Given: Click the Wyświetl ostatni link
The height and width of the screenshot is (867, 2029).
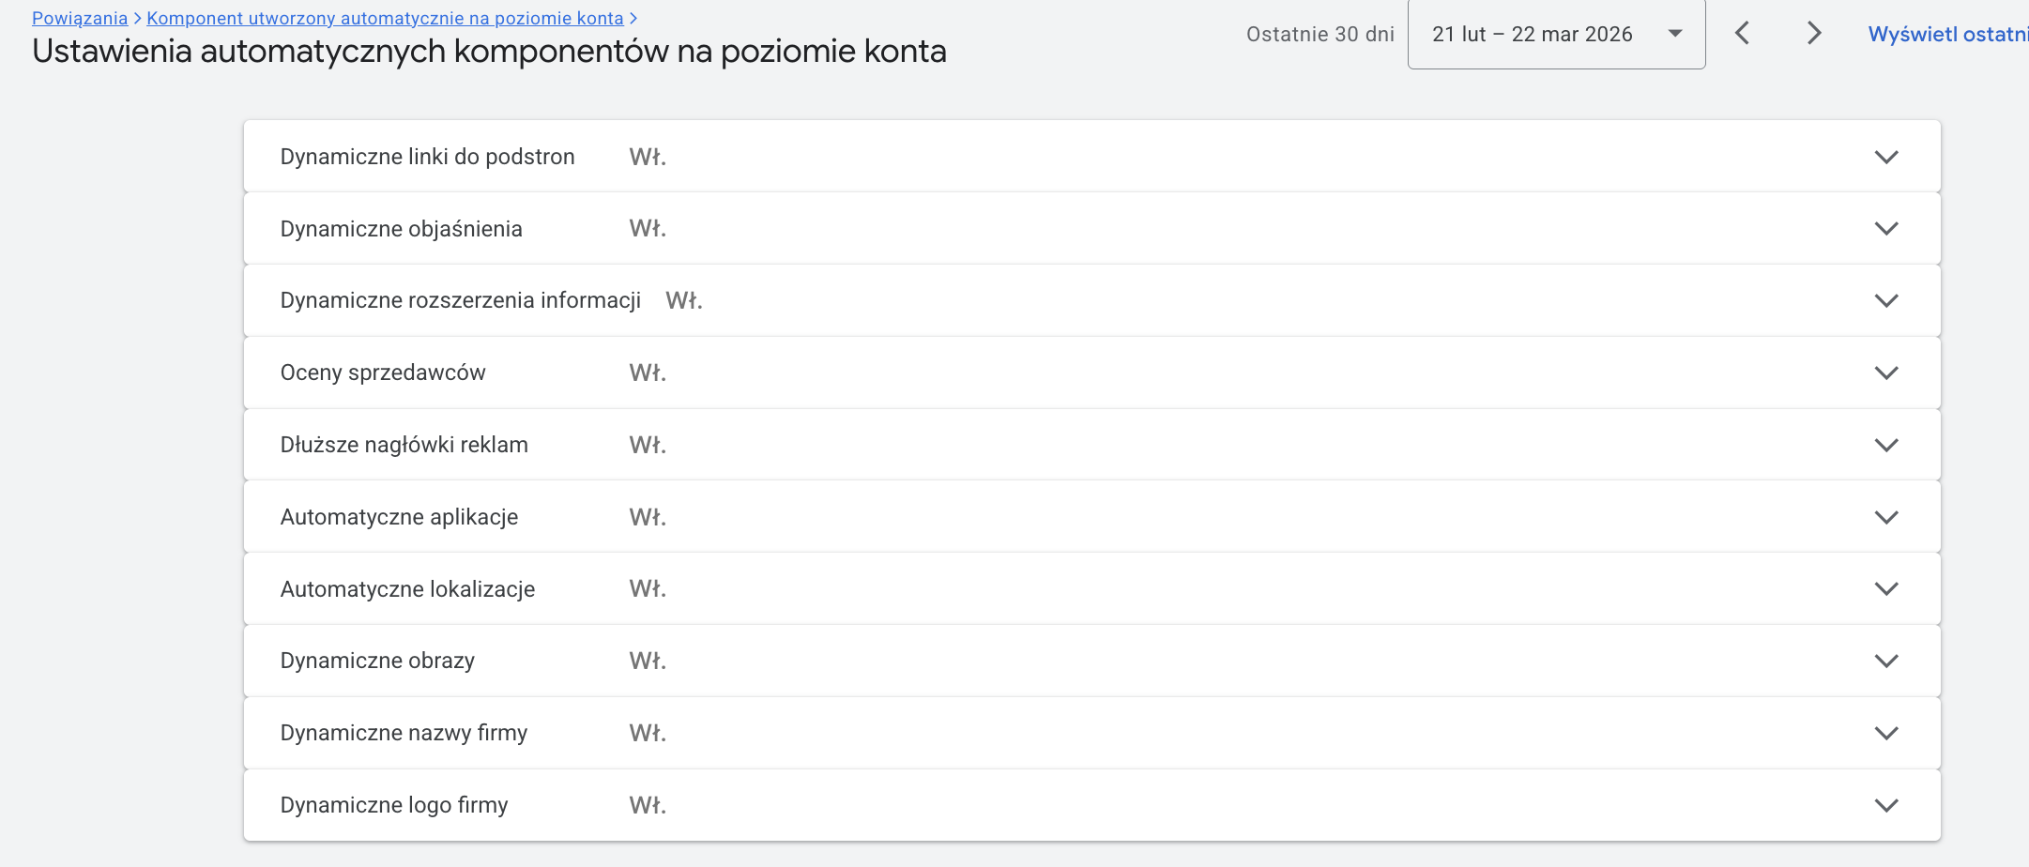Looking at the screenshot, I should point(1947,35).
